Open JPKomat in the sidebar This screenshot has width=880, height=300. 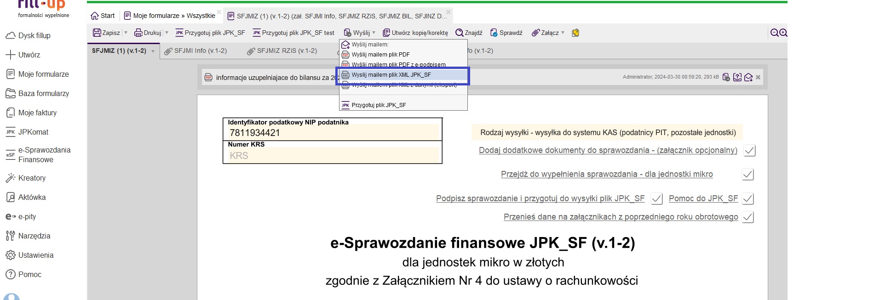27,132
